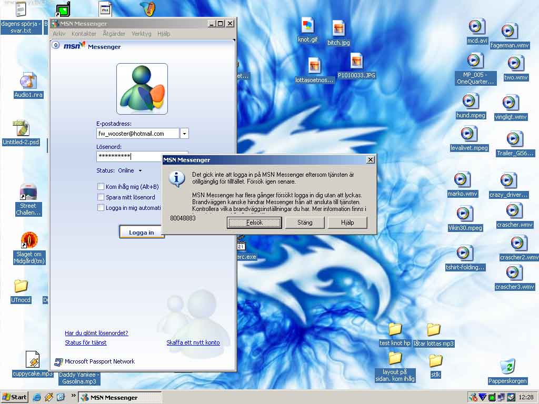Open the Status Online dropdown
The width and height of the screenshot is (539, 404).
(140, 171)
